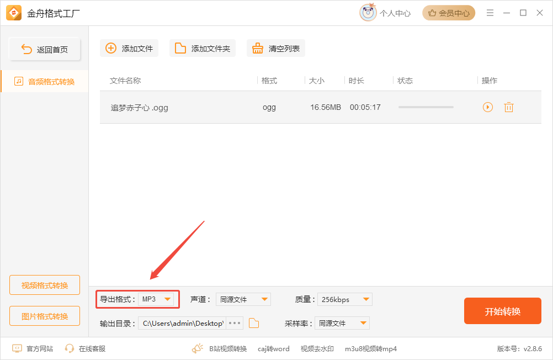This screenshot has height=360, width=553.
Task: Click the 输出目录 path field
Action: click(x=182, y=323)
